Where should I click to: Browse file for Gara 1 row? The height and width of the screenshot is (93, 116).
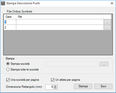[107, 22]
